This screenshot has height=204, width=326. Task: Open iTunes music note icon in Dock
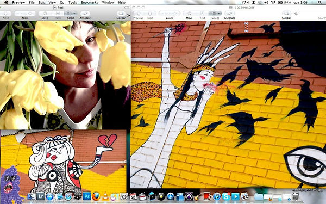click(x=217, y=196)
